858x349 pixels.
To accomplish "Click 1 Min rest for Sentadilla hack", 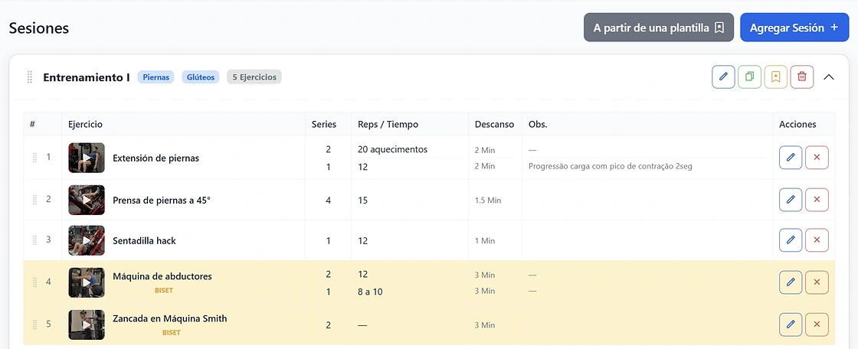I will pyautogui.click(x=485, y=240).
